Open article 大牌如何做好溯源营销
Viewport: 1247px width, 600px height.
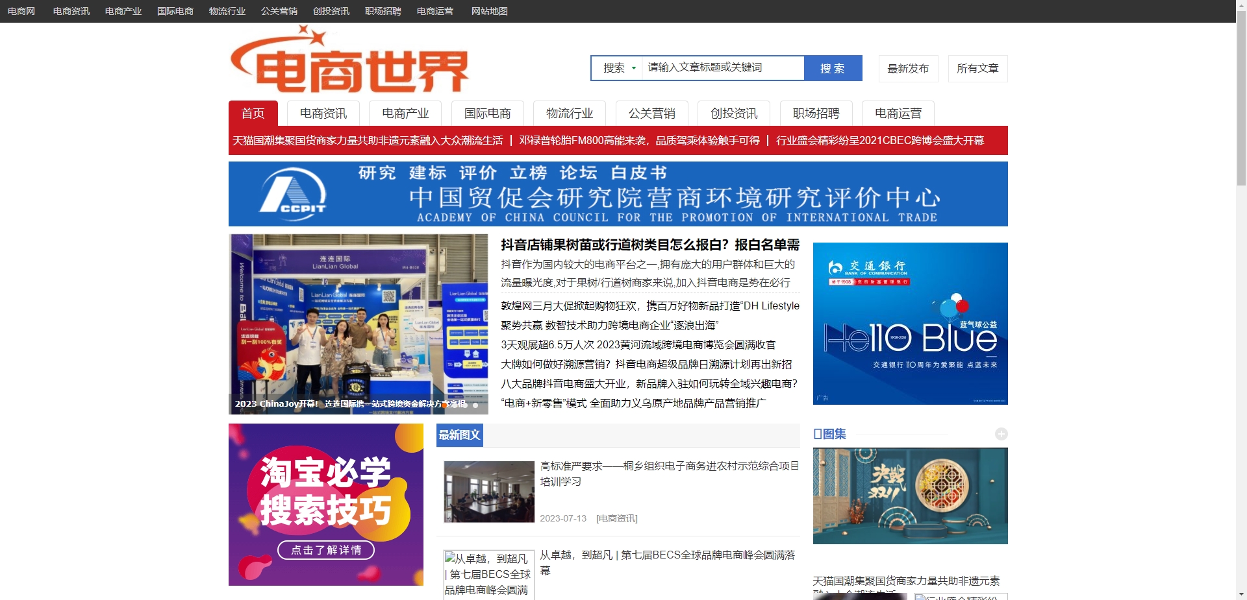coord(646,364)
